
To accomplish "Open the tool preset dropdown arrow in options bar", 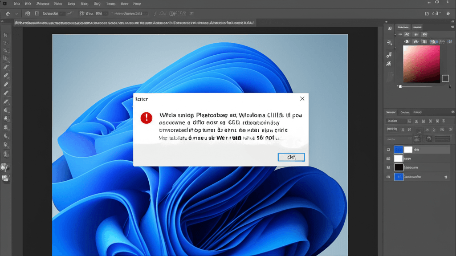I will (x=16, y=14).
